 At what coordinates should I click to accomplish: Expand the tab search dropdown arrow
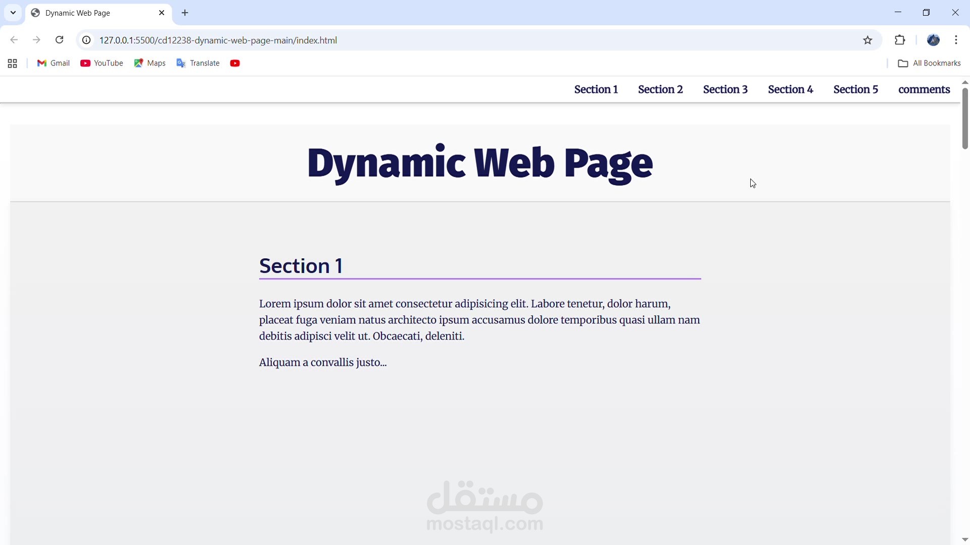13,13
